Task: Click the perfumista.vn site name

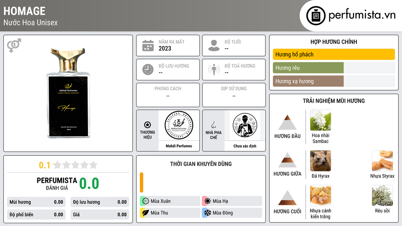Action: coord(362,15)
